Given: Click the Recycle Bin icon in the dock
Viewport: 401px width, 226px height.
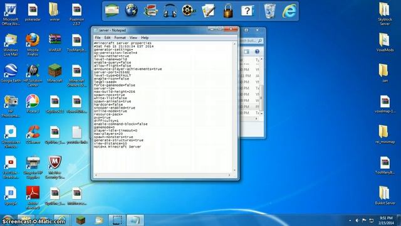Looking at the screenshot, I should pyautogui.click(x=269, y=11).
